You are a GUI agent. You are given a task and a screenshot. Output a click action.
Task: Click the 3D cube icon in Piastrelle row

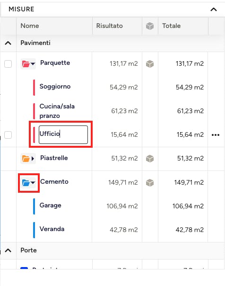point(150,159)
